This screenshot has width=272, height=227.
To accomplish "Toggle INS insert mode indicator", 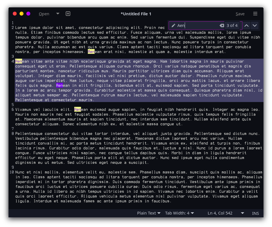I will [x=255, y=213].
